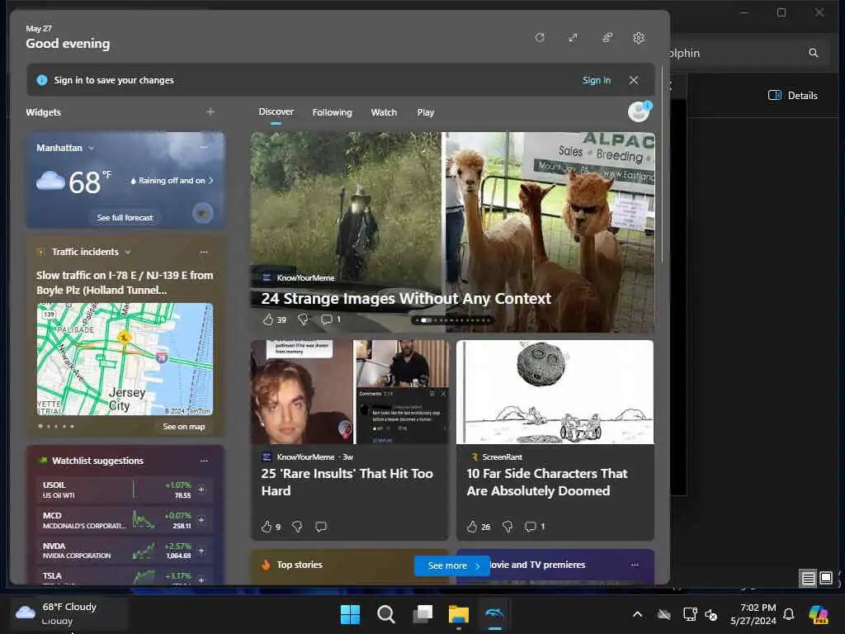Dislike the 24 Strange Images story
This screenshot has height=634, width=845.
pos(303,319)
